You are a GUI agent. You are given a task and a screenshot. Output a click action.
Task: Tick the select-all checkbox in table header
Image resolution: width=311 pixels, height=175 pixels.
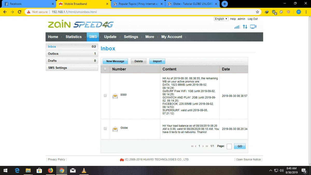(105, 69)
